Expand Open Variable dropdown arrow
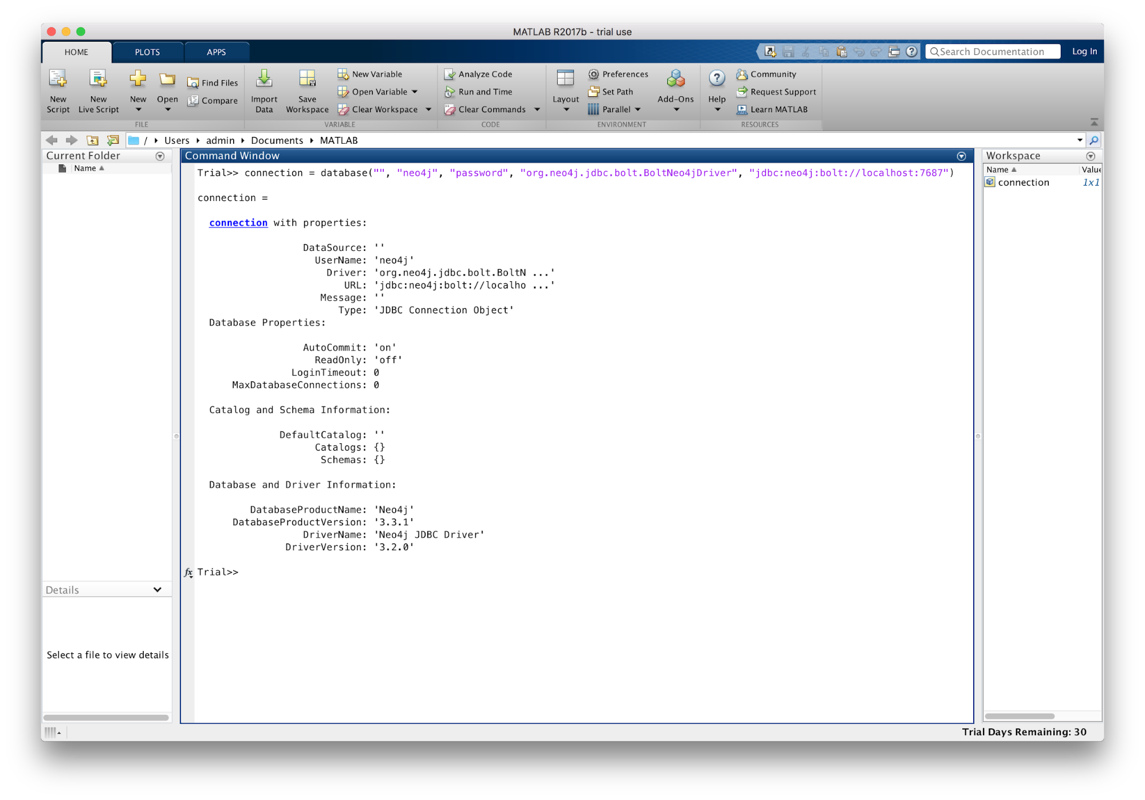Image resolution: width=1145 pixels, height=800 pixels. coord(415,92)
